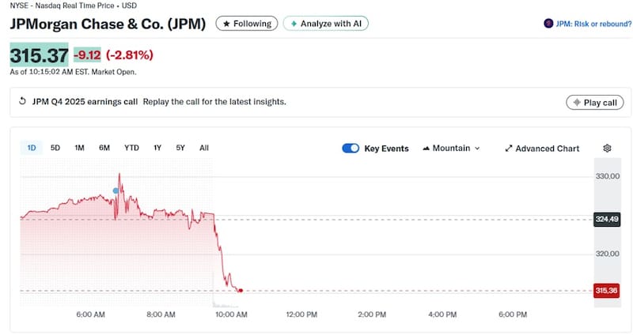Select the 1D time range tab

(32, 148)
